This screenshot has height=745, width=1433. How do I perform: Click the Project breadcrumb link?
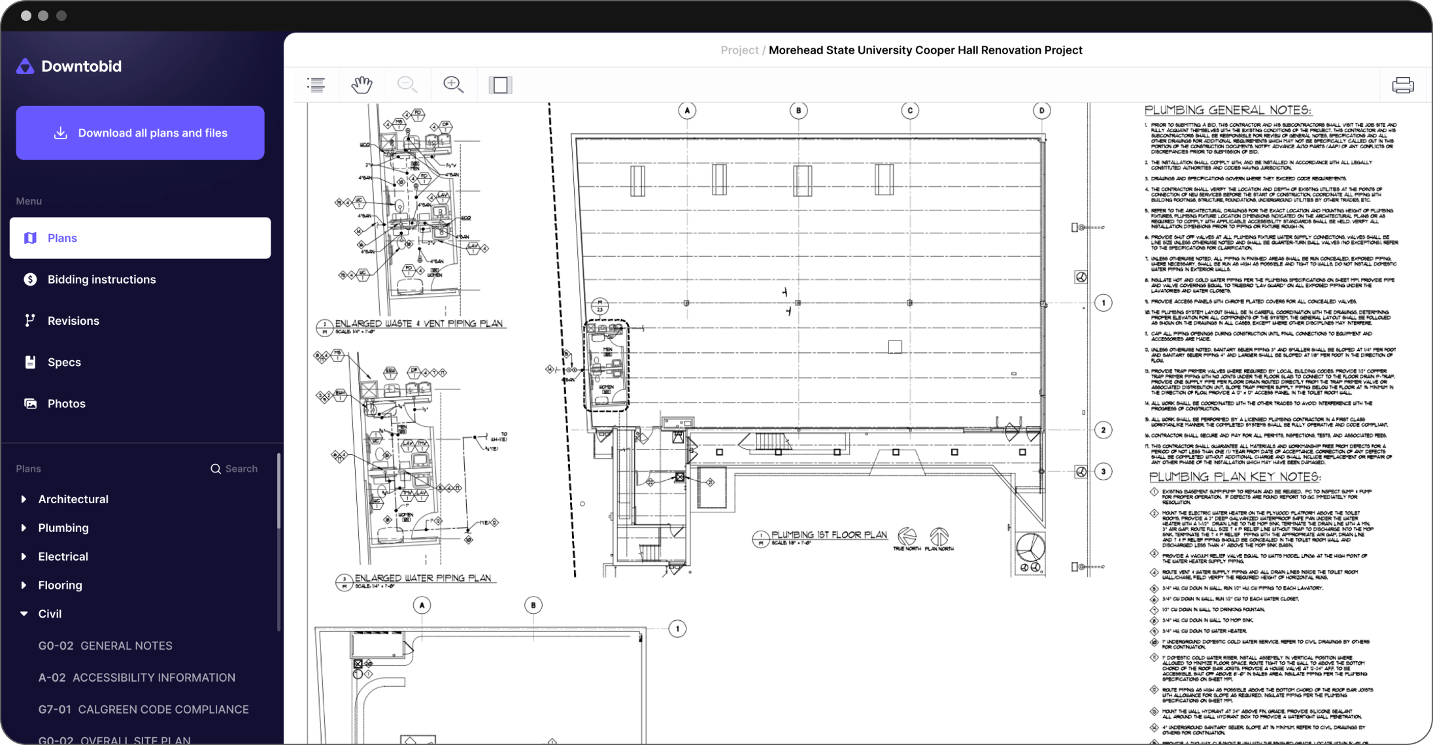[739, 50]
